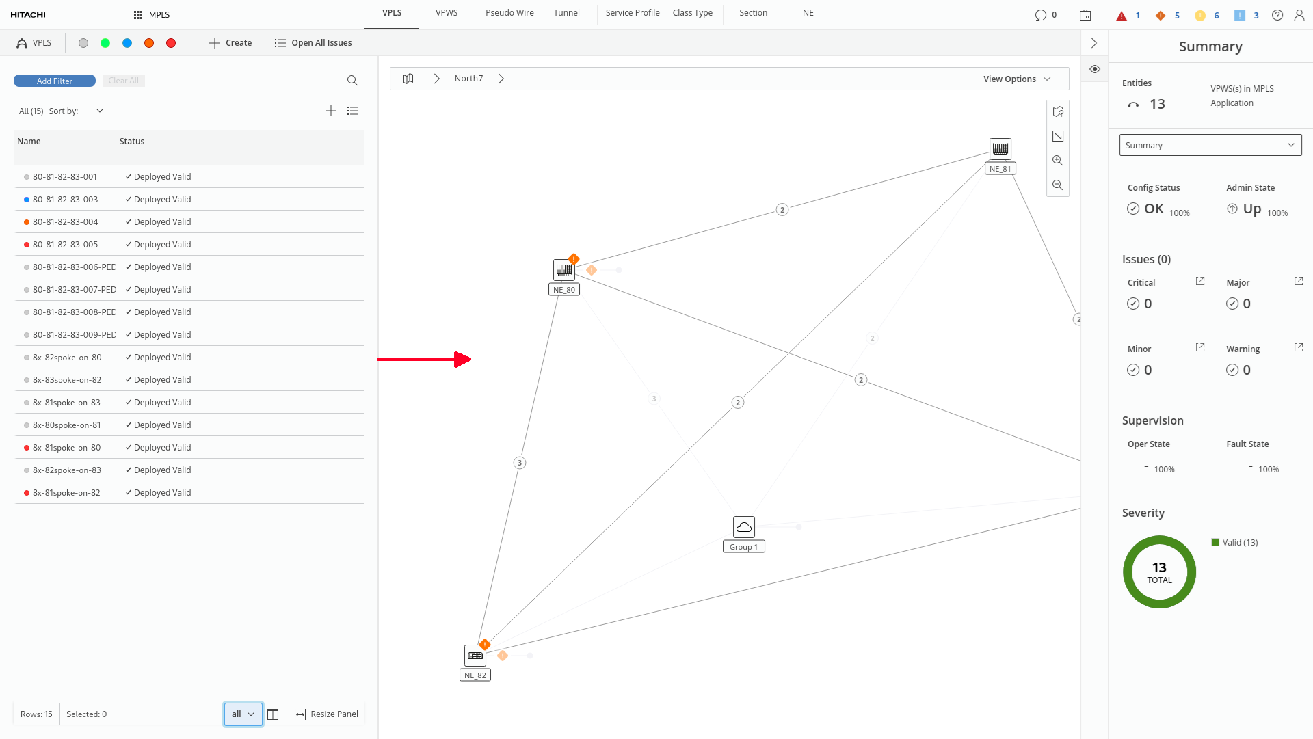This screenshot has height=739, width=1313.
Task: Switch to the VPWS tab
Action: 447,13
